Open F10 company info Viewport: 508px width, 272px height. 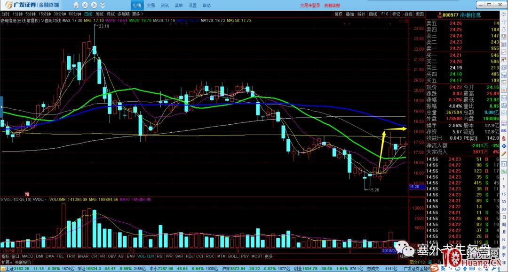click(385, 14)
